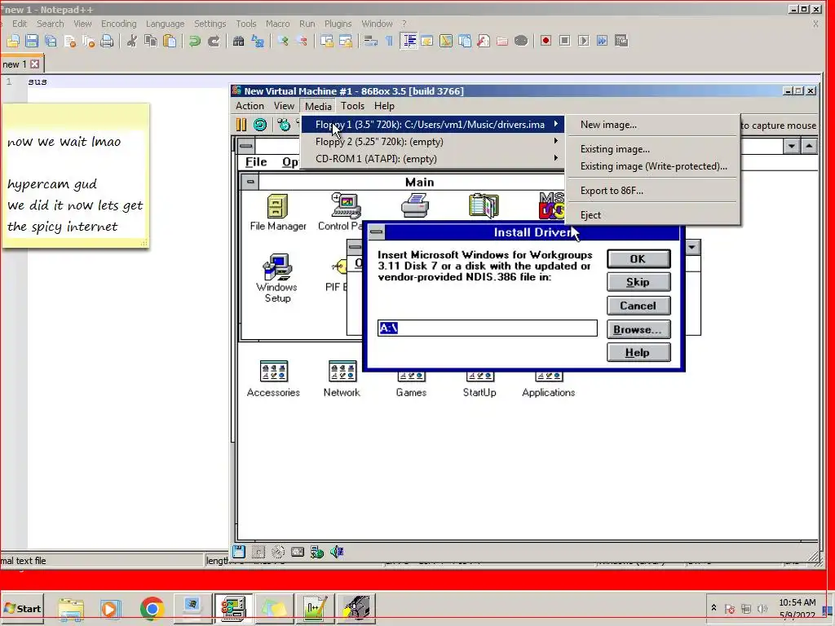Image resolution: width=835 pixels, height=626 pixels.
Task: Click the A:\ path input field
Action: click(x=488, y=328)
